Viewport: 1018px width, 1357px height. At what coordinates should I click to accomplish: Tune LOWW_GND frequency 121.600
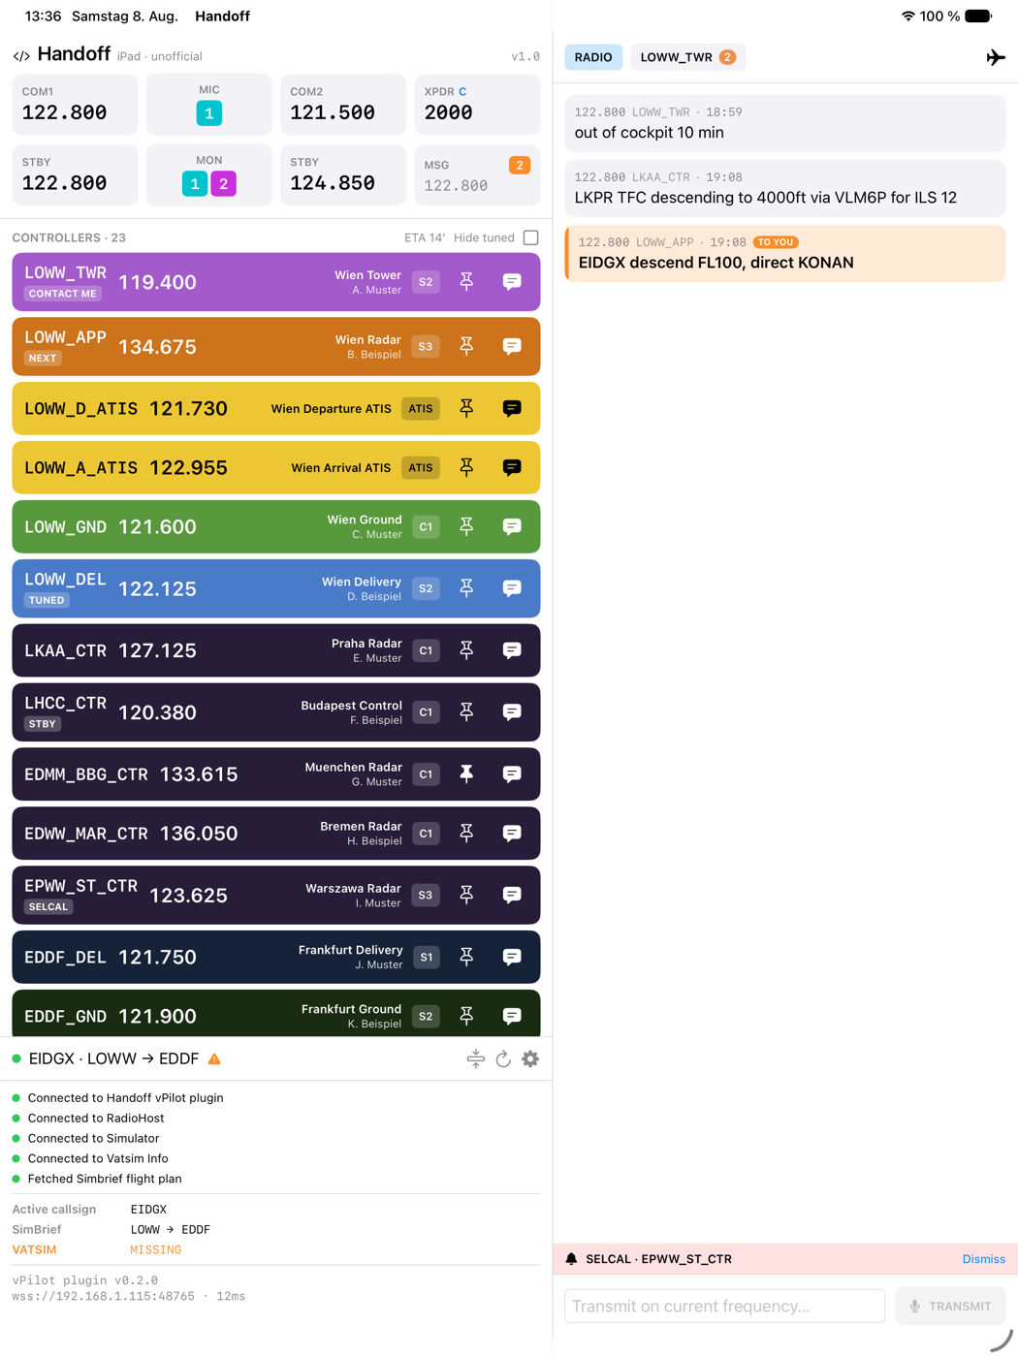pos(157,527)
